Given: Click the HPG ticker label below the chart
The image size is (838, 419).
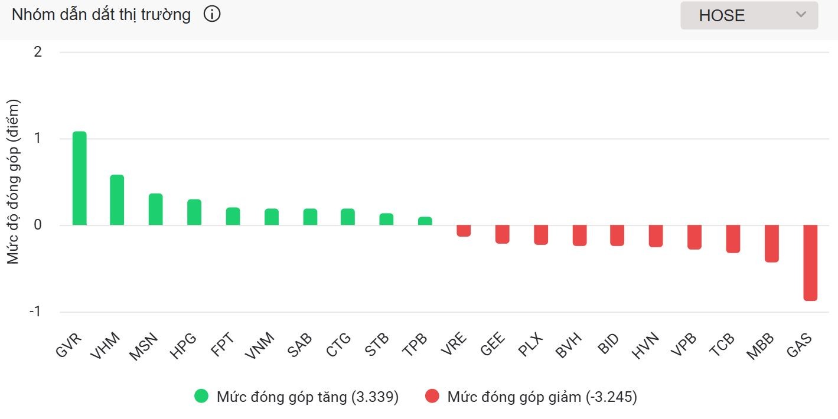Looking at the screenshot, I should [184, 344].
